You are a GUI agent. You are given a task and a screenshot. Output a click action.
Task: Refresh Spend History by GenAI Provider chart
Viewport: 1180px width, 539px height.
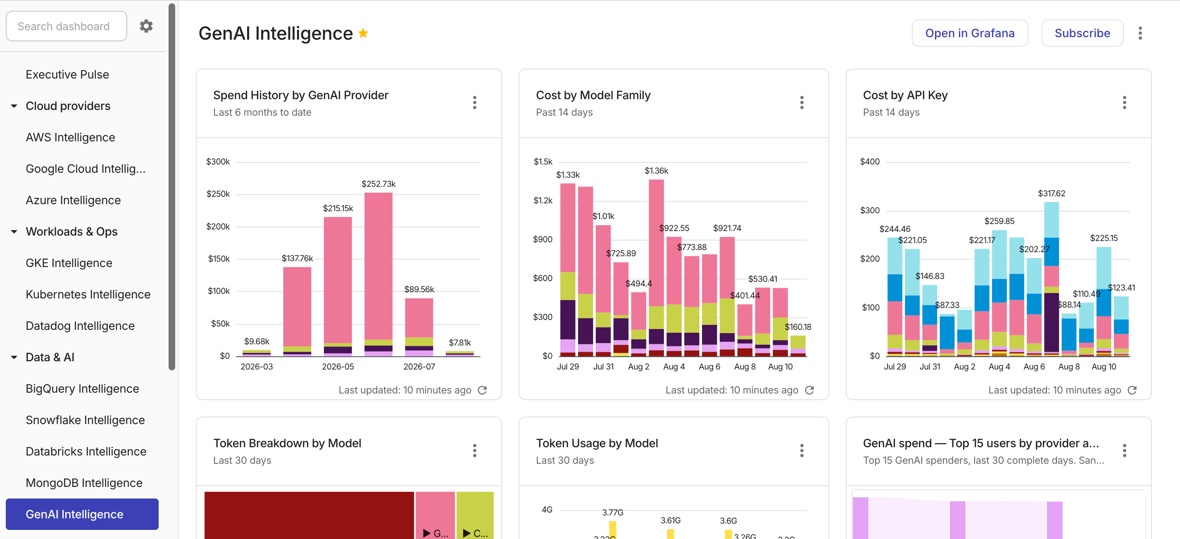[482, 390]
